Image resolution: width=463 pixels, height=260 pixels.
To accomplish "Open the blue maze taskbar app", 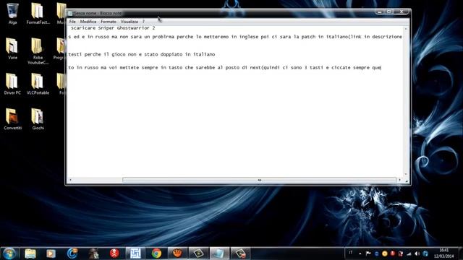I will pyautogui.click(x=135, y=253).
